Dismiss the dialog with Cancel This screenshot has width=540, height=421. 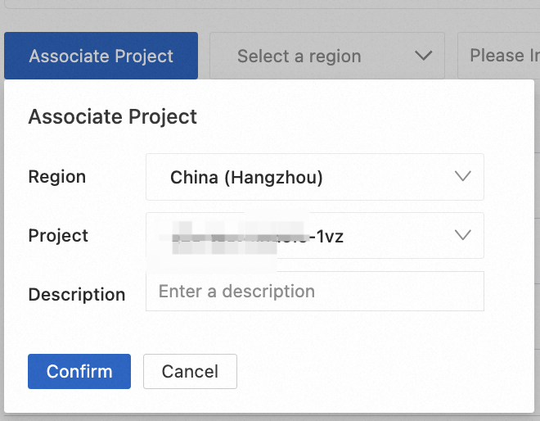click(x=190, y=371)
